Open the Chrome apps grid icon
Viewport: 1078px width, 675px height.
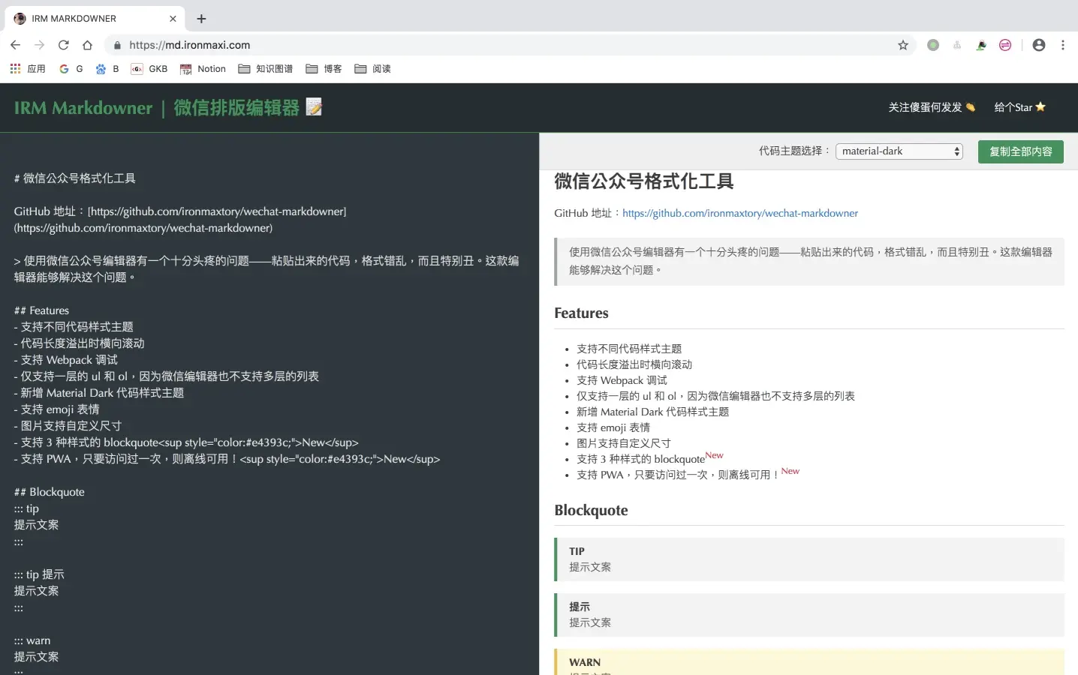tap(14, 68)
